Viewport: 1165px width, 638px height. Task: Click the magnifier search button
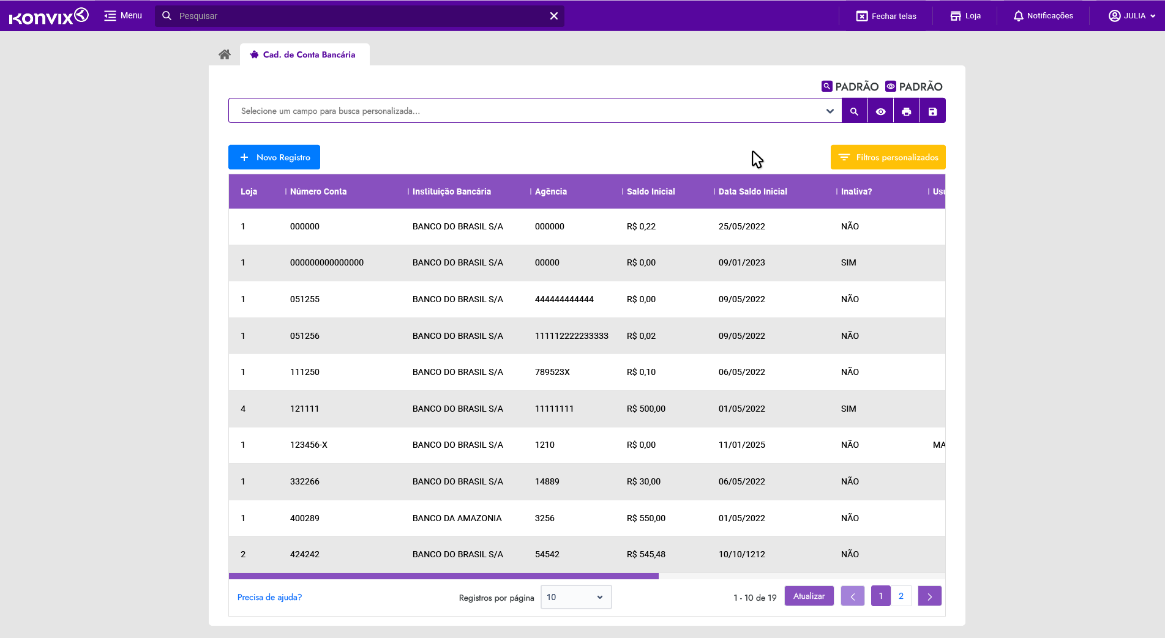(x=854, y=111)
